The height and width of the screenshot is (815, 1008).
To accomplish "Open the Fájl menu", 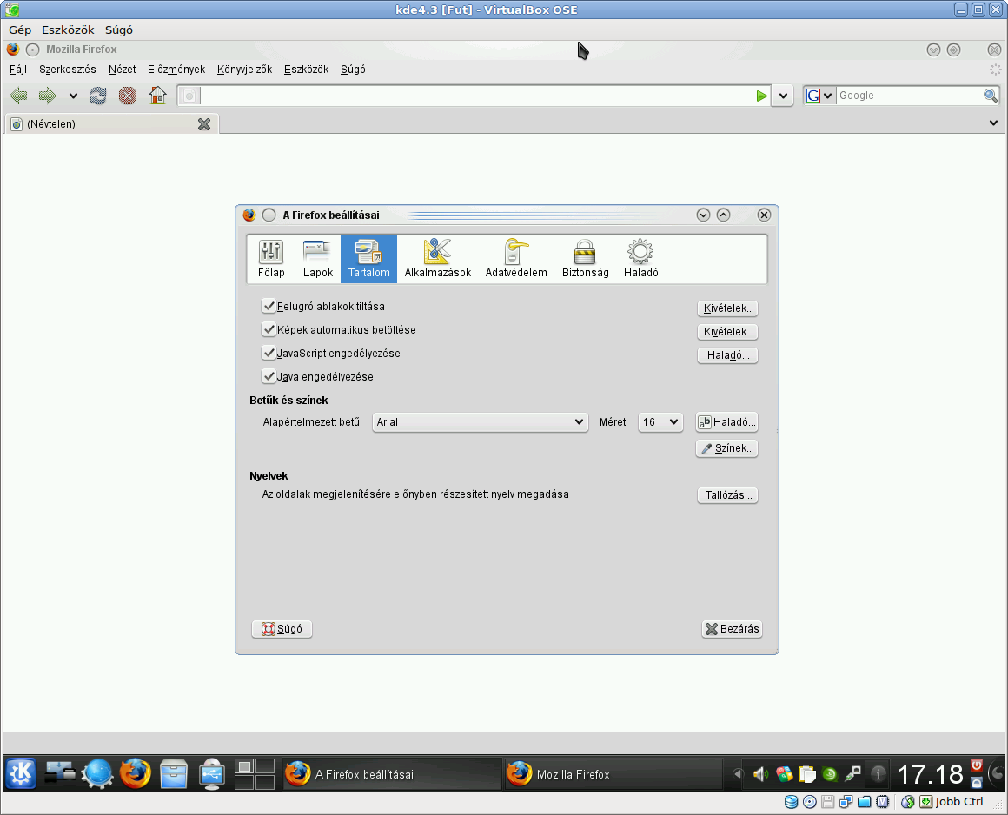I will 18,70.
